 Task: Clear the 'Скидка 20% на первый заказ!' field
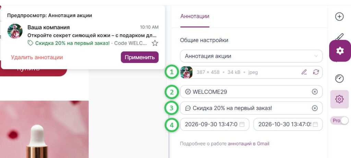tap(315, 108)
